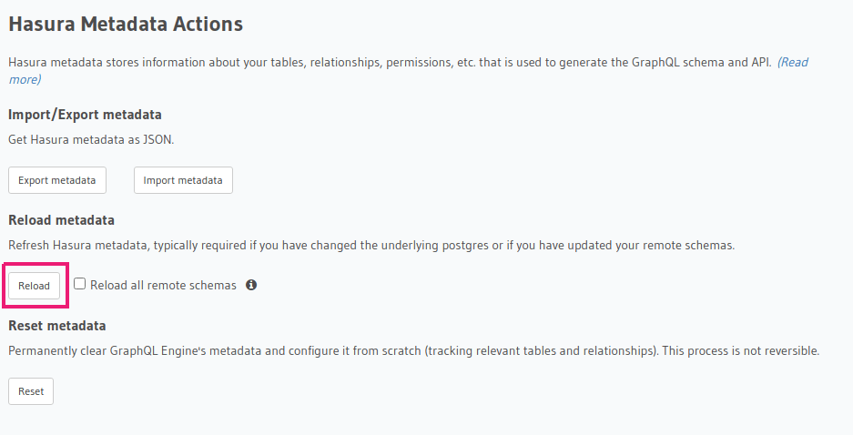This screenshot has width=853, height=435.
Task: Click the Import/Export metadata heading
Action: [85, 115]
